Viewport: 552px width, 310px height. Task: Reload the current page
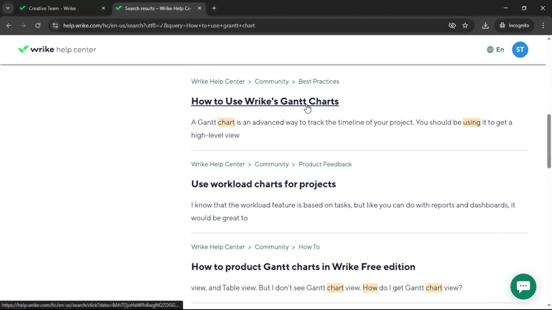click(x=38, y=26)
